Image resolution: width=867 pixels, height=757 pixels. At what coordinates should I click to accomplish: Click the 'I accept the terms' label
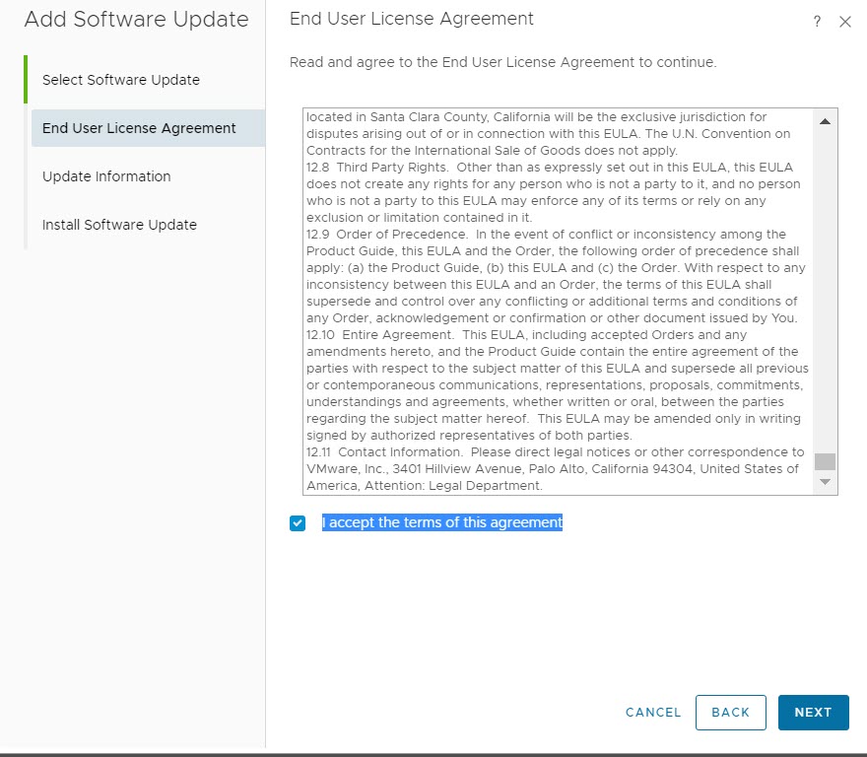[x=441, y=522]
